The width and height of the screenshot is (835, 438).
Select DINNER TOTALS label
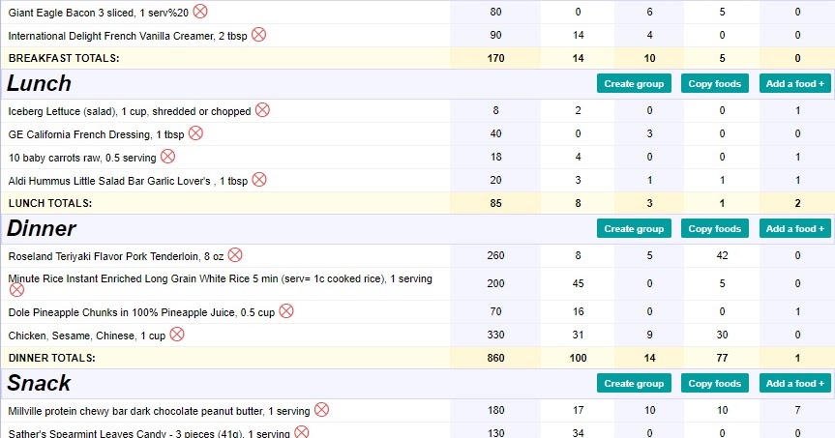[51, 358]
